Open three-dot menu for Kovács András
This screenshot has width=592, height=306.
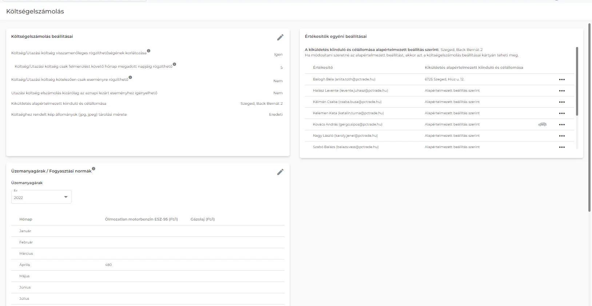coord(562,125)
